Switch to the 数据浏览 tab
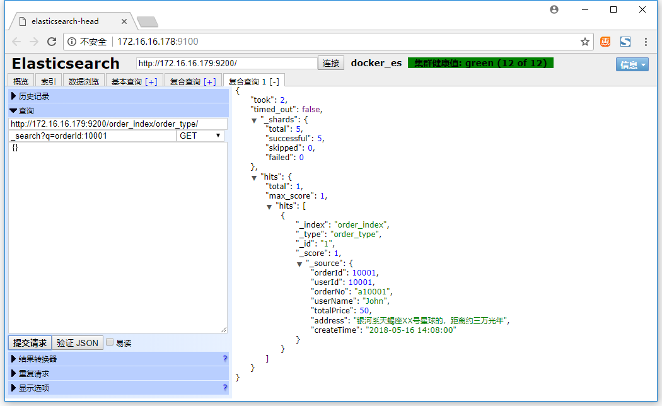The width and height of the screenshot is (662, 406). [x=83, y=81]
